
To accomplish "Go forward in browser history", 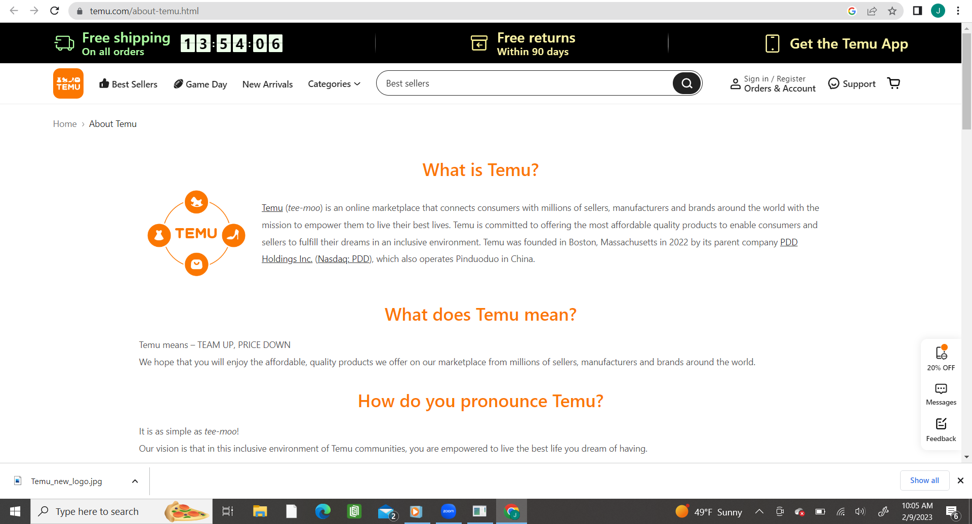I will [x=34, y=11].
